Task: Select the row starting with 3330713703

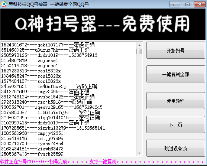Action: pyautogui.click(x=32, y=144)
